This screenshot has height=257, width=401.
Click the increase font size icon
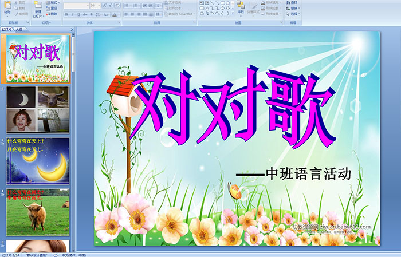tap(105, 5)
